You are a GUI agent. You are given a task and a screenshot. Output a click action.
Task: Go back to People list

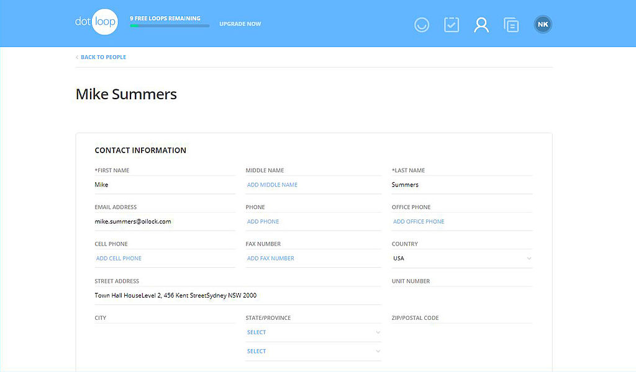[103, 57]
